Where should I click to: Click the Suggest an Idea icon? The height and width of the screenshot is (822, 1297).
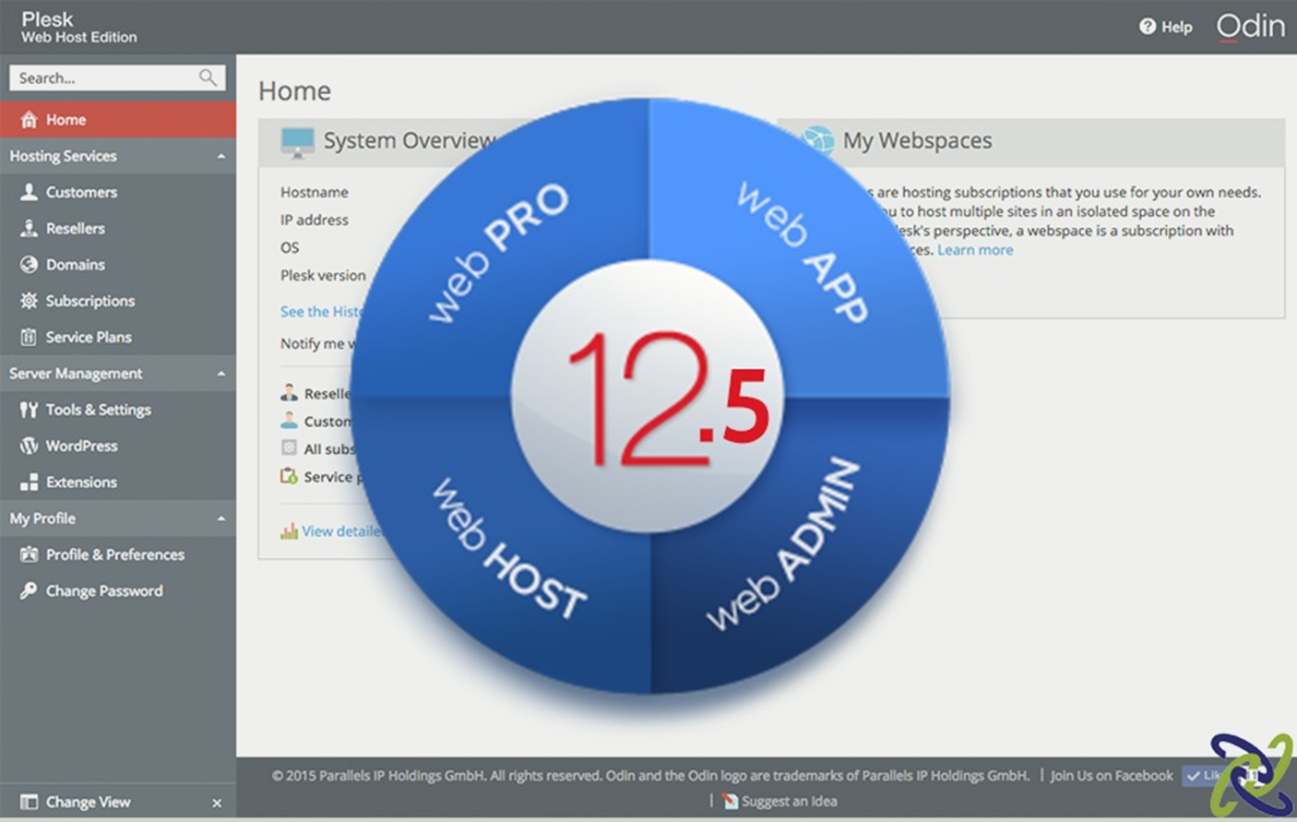point(730,801)
